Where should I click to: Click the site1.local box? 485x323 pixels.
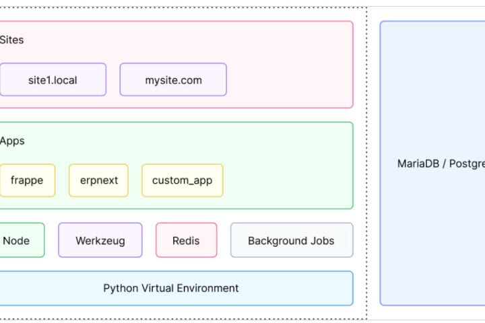[x=53, y=80]
